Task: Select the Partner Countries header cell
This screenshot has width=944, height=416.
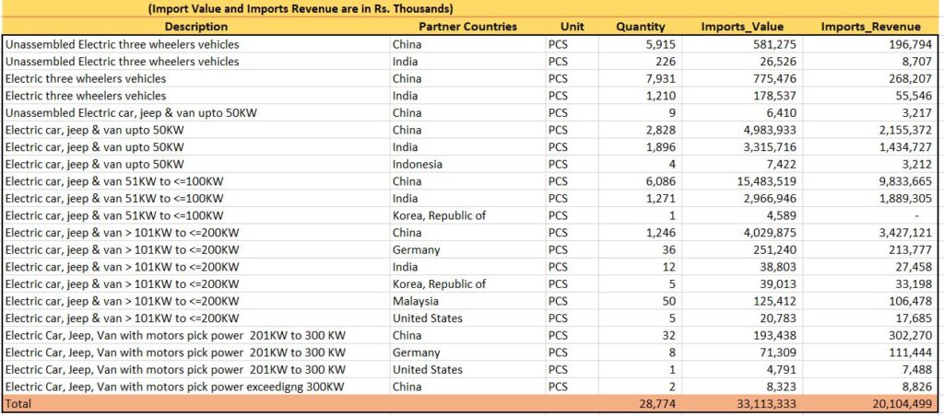Action: click(x=467, y=27)
